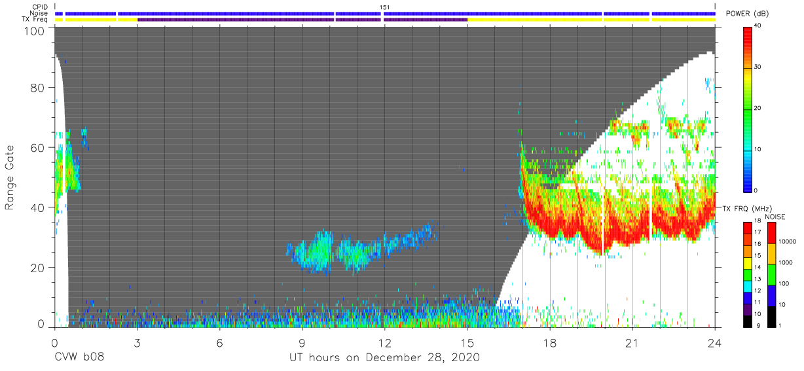Click x-axis tick label '6'
804x371 pixels.
point(220,343)
